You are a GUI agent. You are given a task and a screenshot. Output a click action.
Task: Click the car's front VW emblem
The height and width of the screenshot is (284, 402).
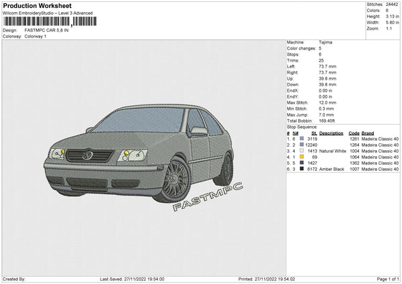coord(88,155)
